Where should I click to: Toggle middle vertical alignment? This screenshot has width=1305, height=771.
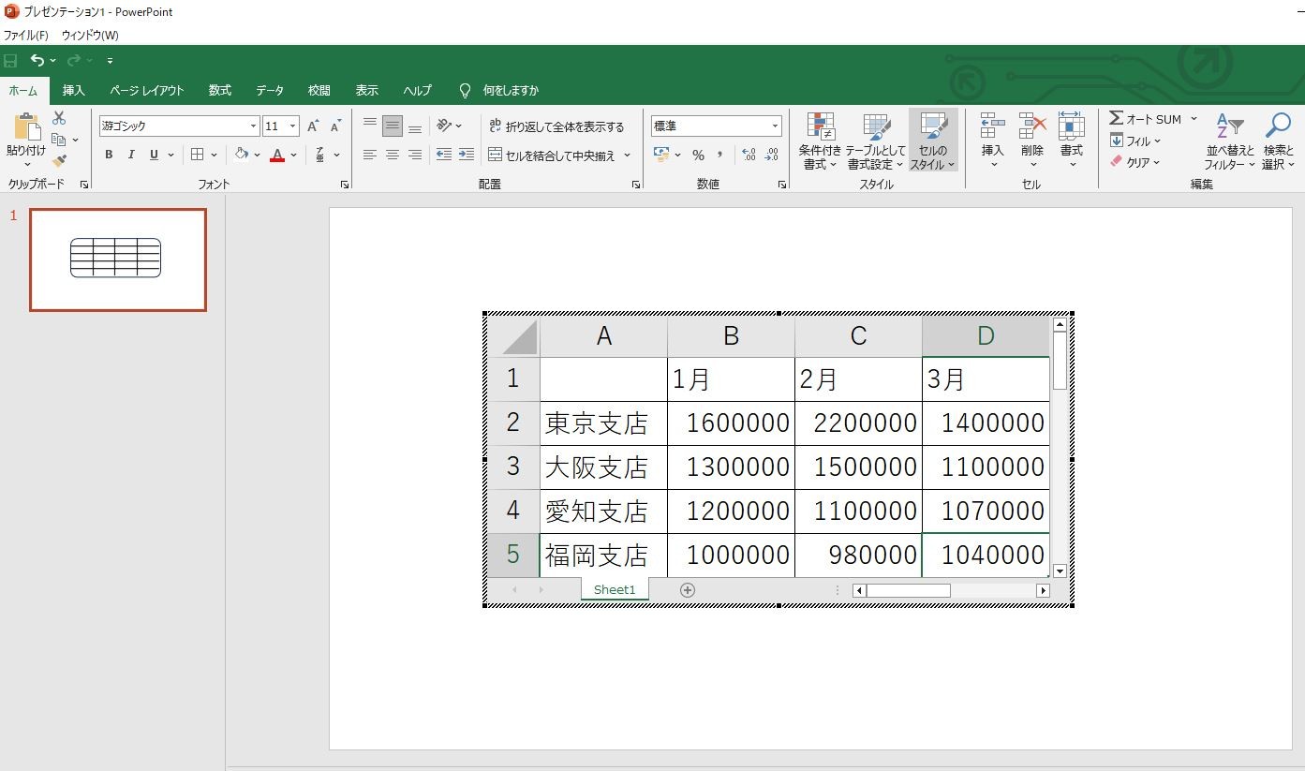[393, 126]
